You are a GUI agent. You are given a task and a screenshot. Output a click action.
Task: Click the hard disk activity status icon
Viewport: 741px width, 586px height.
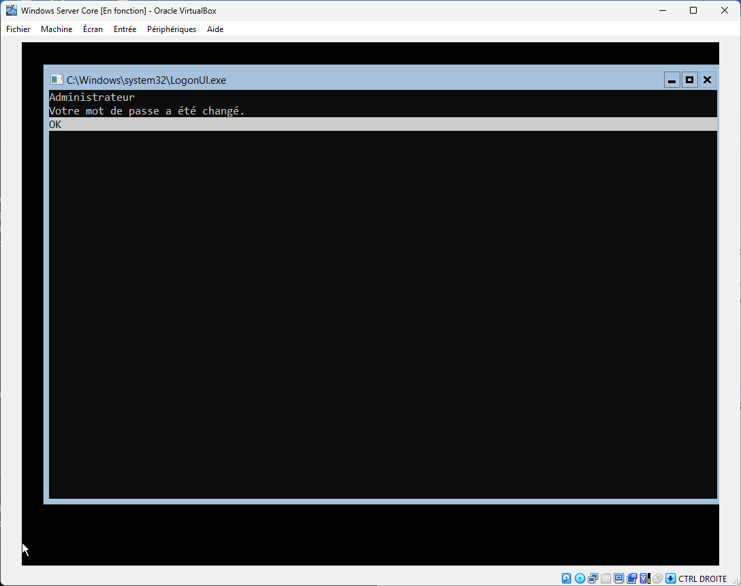[566, 578]
